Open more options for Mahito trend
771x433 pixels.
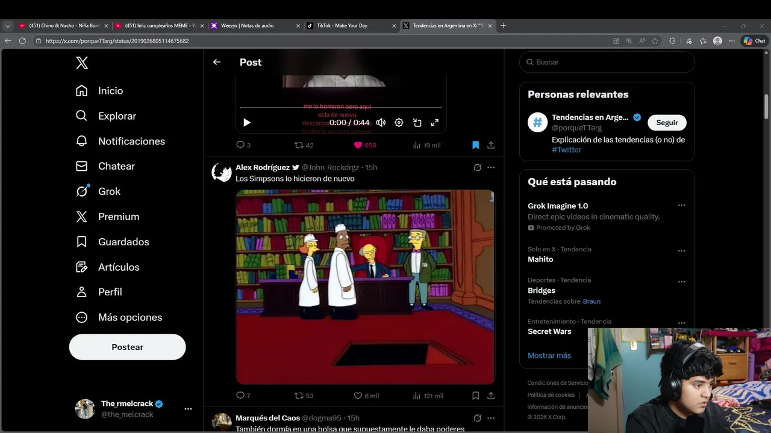681,251
